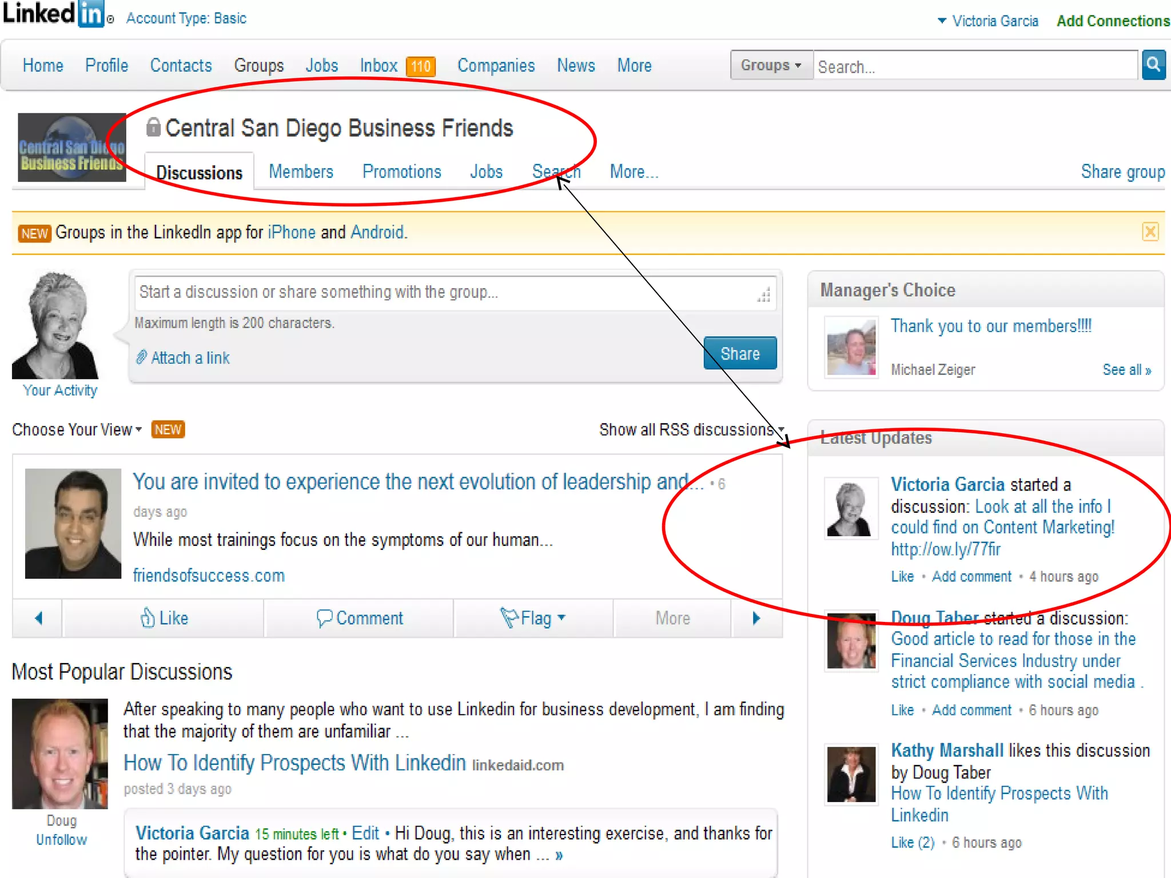Expand the Choose Your View dropdown
Screen dimensions: 1171x878
(77, 429)
